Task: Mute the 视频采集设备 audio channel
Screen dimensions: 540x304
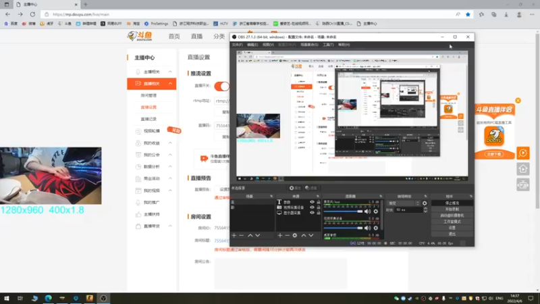Action: pos(368,228)
